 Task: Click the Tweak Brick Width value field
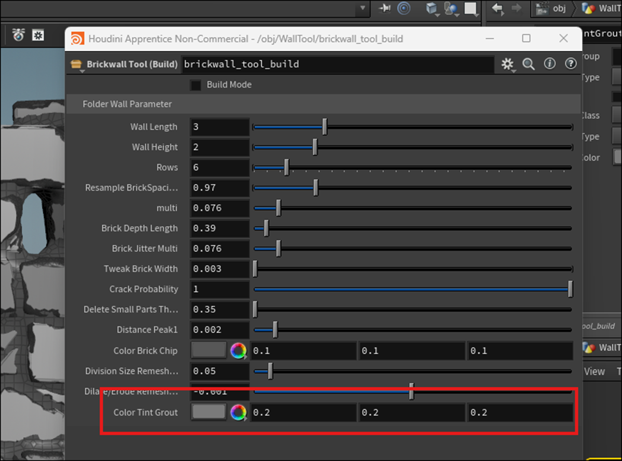click(x=220, y=269)
